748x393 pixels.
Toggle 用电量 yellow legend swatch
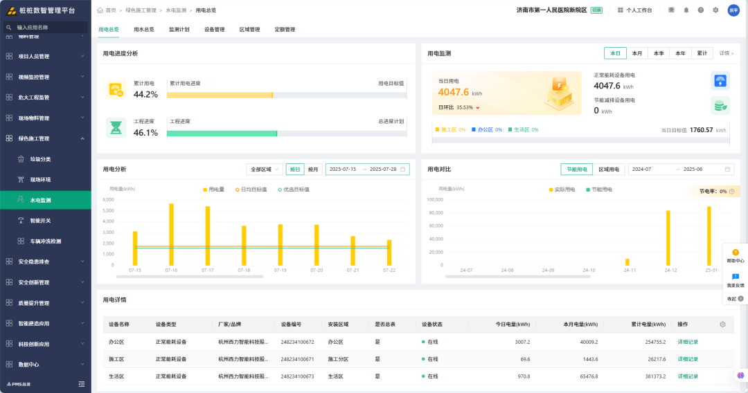click(205, 190)
